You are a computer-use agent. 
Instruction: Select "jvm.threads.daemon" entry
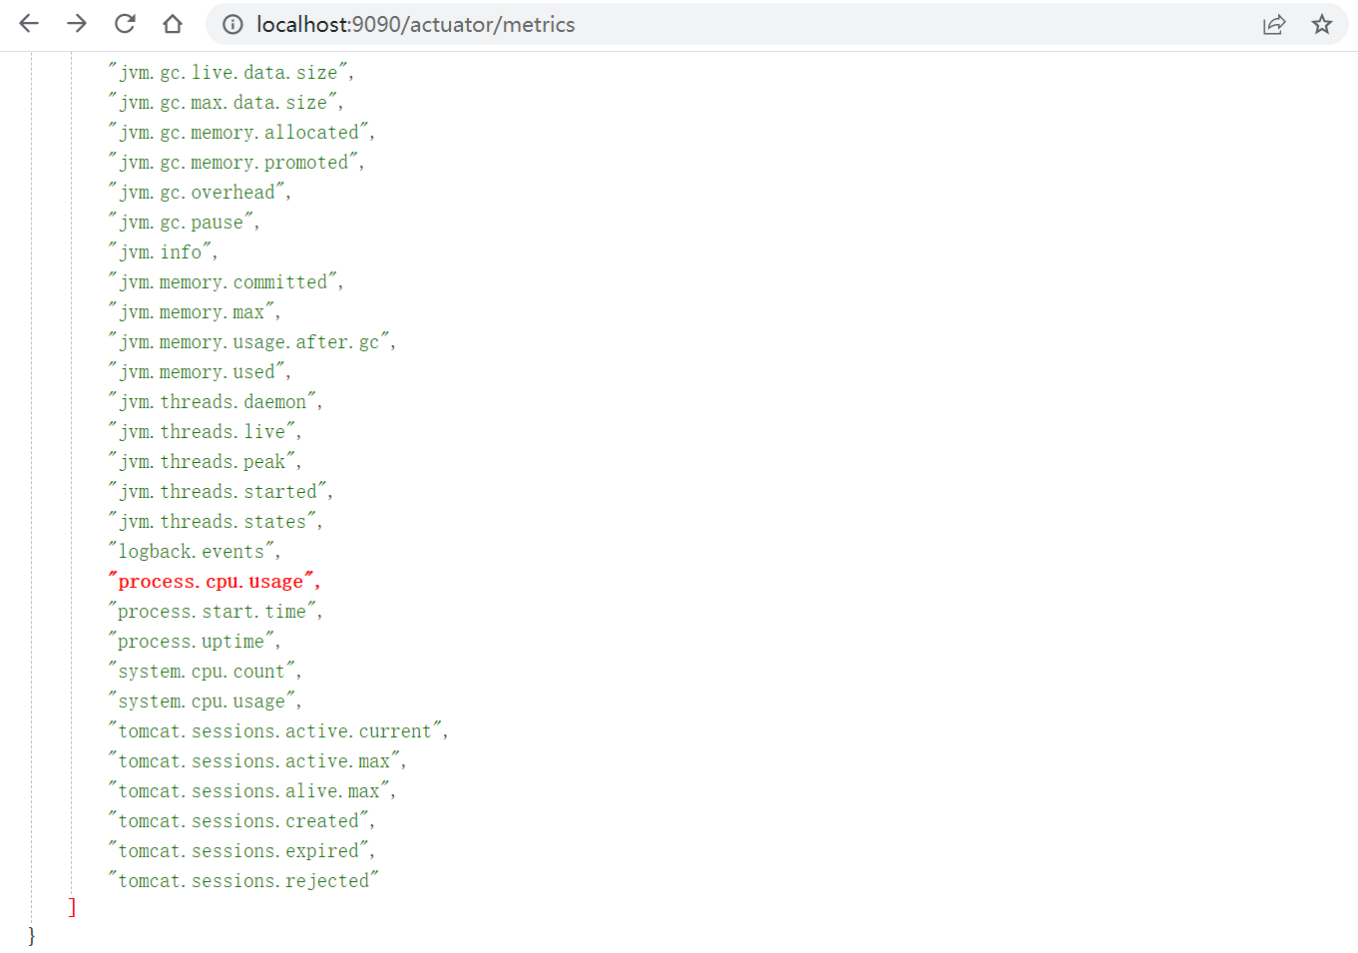(x=212, y=402)
